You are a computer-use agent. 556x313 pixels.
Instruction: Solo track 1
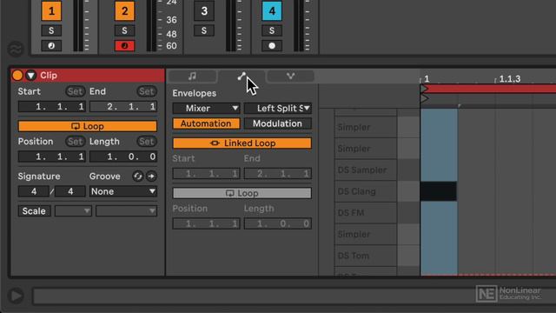tap(51, 30)
